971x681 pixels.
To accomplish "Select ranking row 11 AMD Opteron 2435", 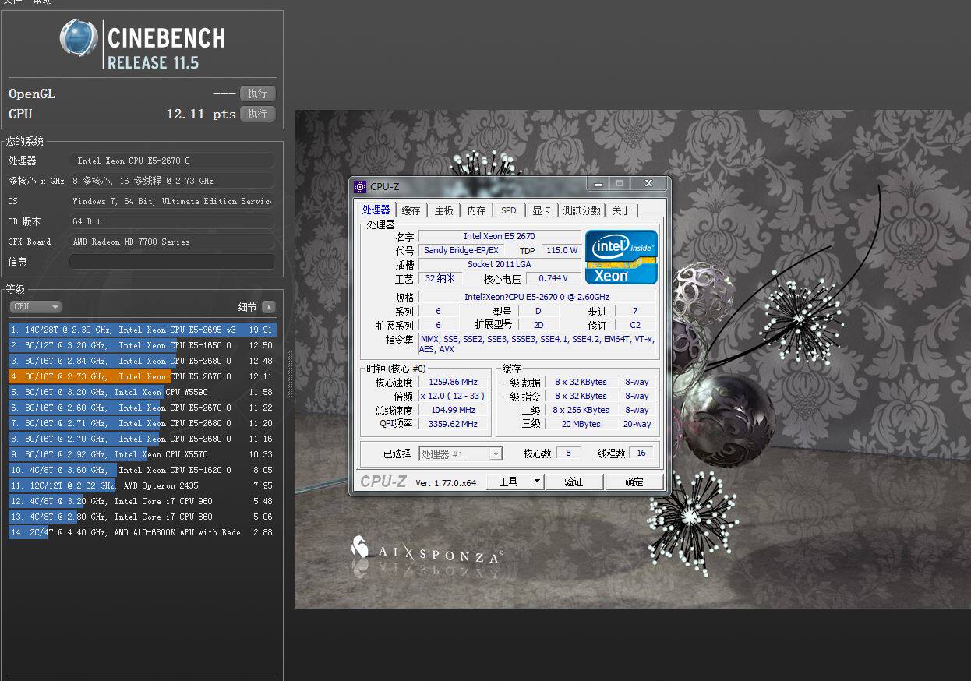I will (142, 485).
